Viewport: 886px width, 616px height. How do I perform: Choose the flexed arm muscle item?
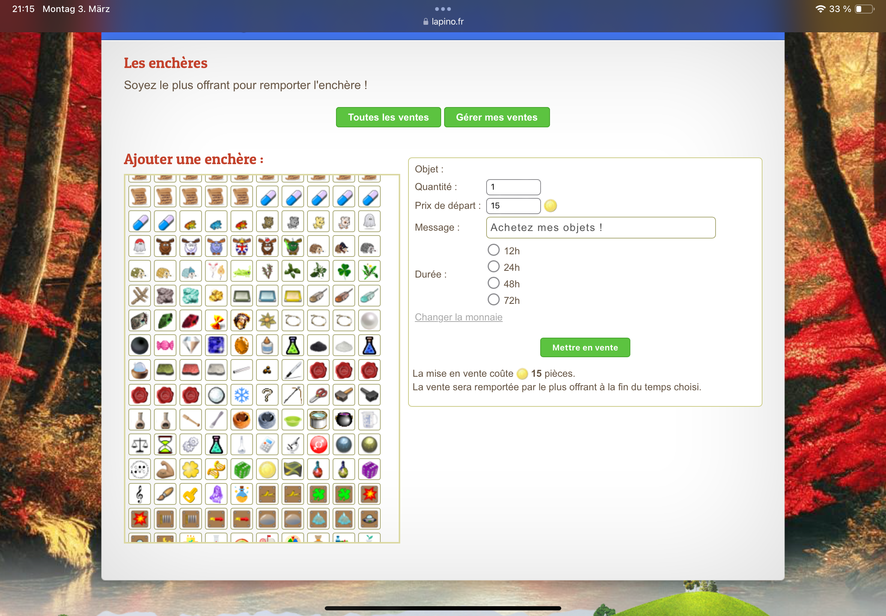click(x=165, y=470)
